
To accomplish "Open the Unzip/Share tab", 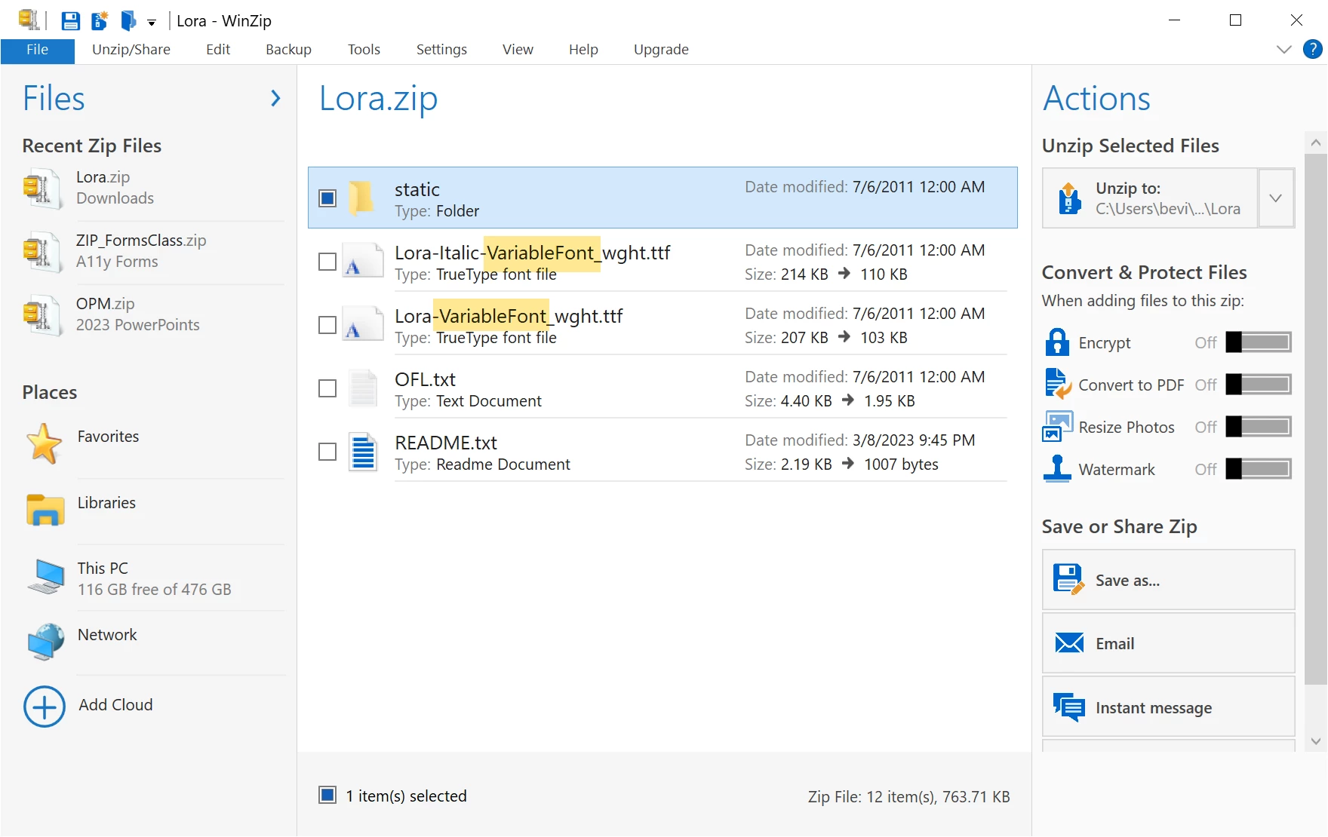I will coord(131,50).
